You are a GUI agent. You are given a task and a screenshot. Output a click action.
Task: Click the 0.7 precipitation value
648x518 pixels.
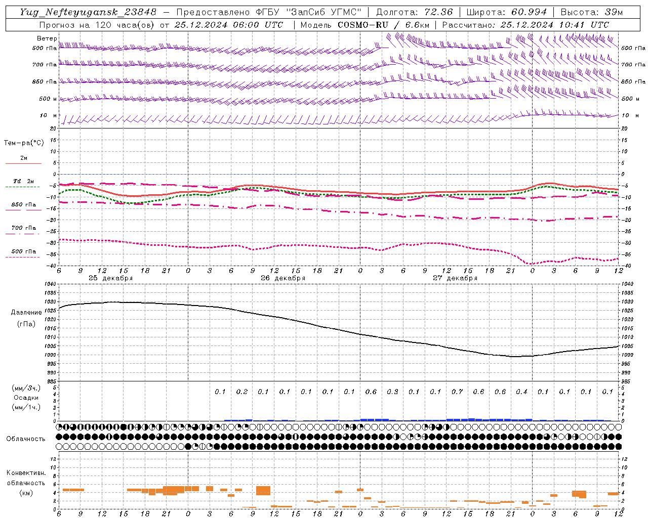(x=457, y=392)
